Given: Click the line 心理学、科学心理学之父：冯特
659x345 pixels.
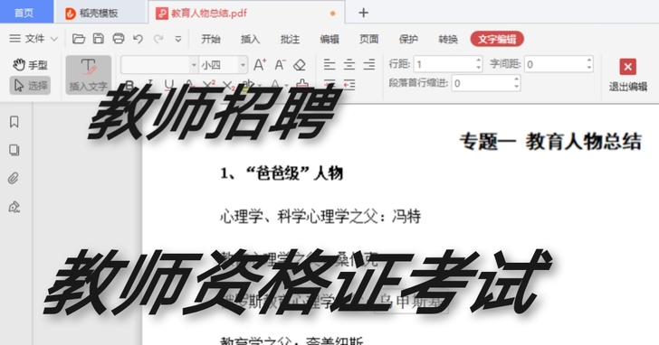Looking at the screenshot, I should 320,217.
